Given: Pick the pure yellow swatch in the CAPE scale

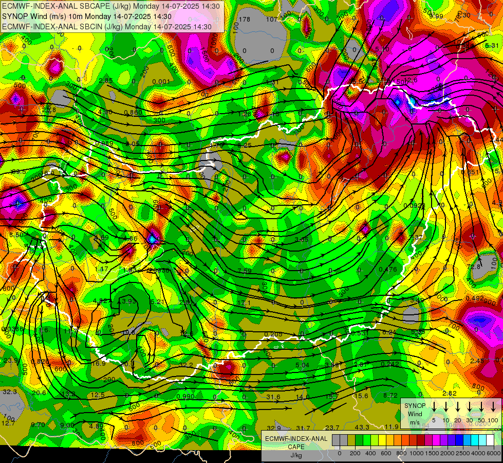Looking at the screenshot, I should coord(382,440).
